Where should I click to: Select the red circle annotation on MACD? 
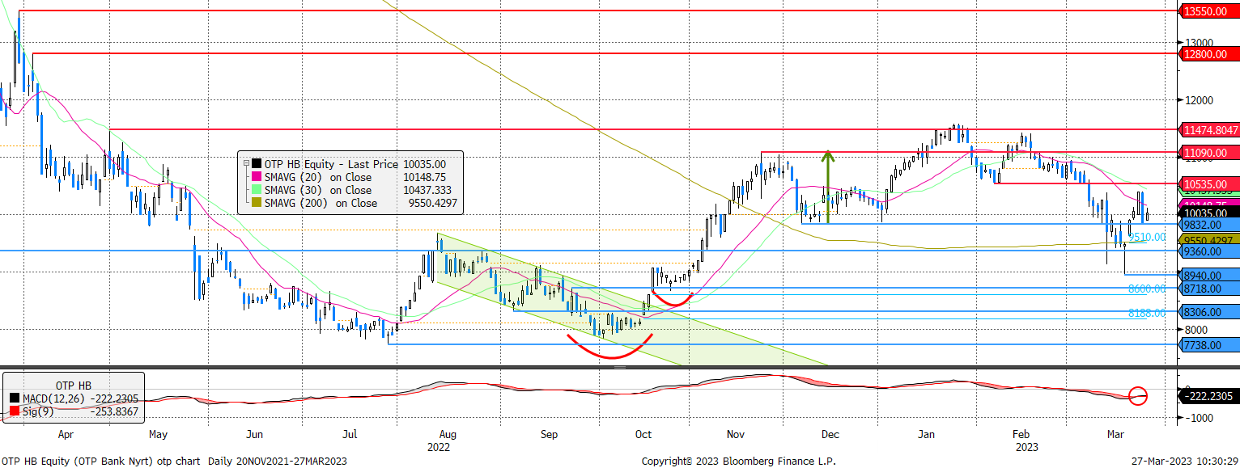pos(1138,396)
